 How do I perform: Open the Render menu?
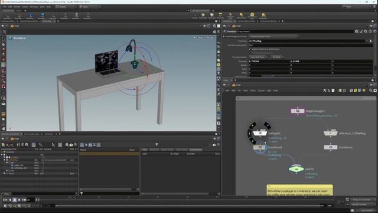tap(17, 7)
